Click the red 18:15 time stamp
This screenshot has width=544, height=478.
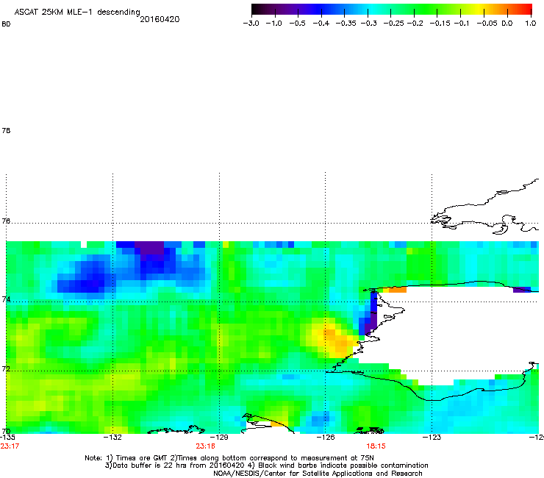376,446
